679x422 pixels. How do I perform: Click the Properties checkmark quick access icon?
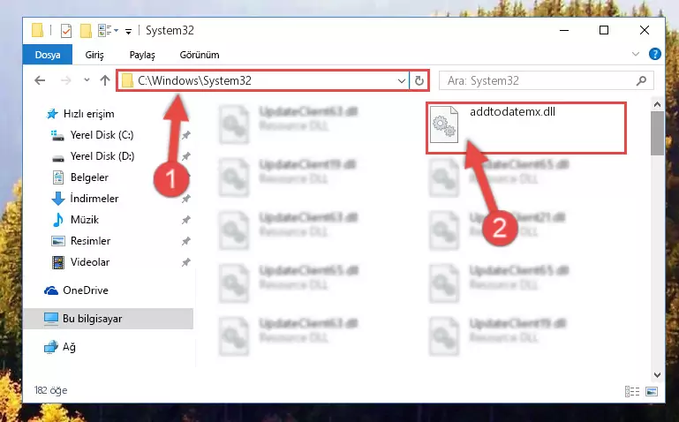66,31
